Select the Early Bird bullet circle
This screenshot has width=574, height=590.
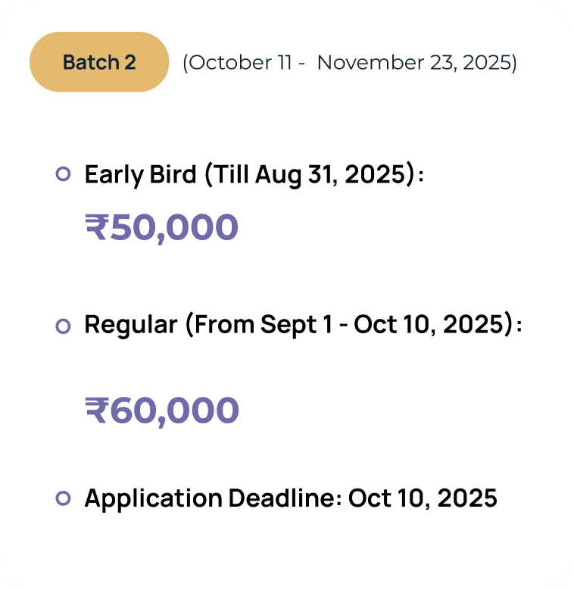tap(63, 174)
